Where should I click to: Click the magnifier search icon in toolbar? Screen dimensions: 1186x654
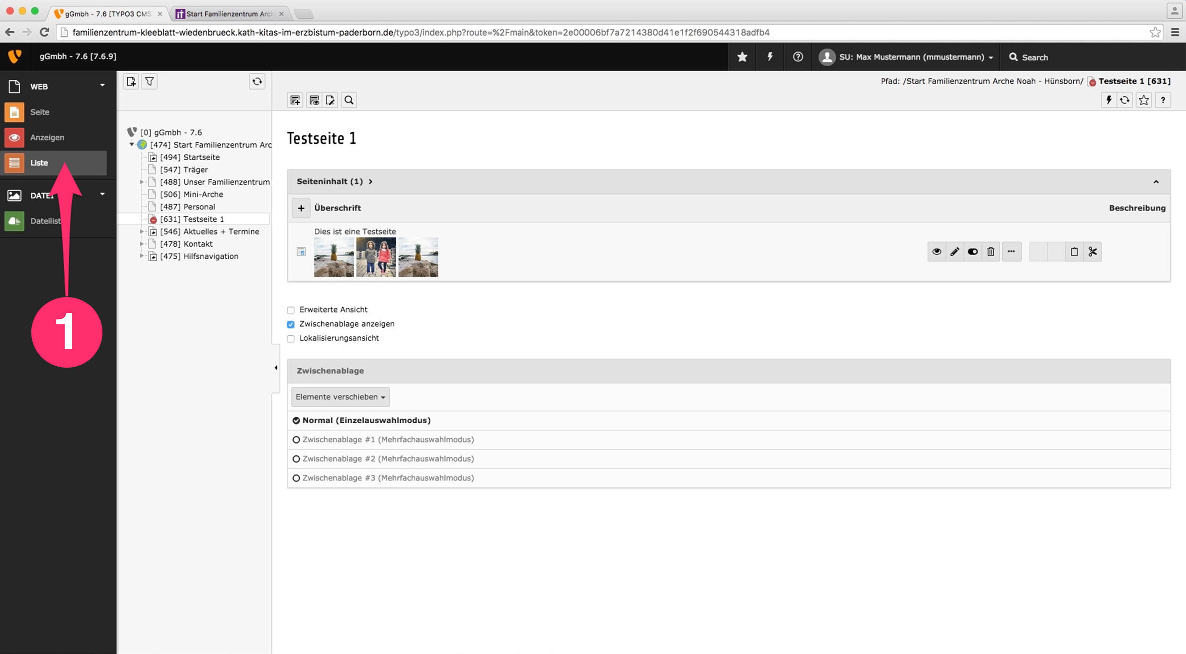point(349,100)
